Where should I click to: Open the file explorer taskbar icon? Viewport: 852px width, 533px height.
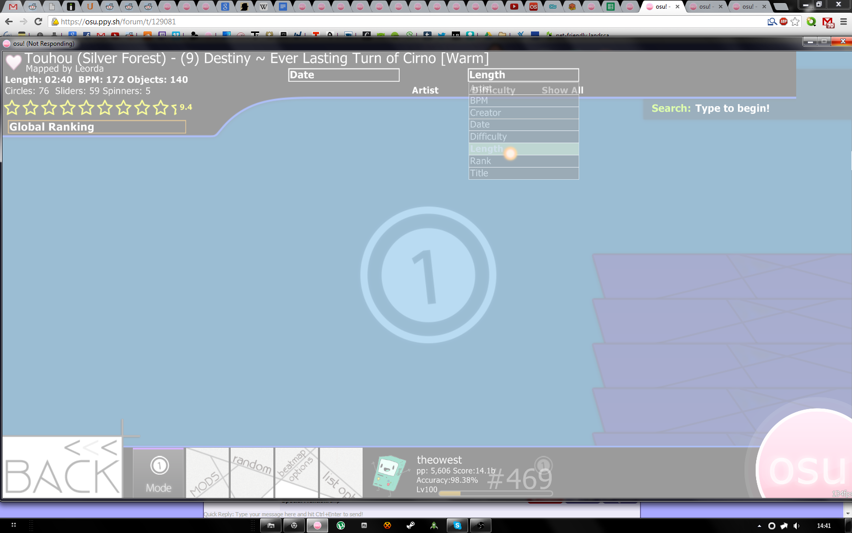tap(271, 525)
